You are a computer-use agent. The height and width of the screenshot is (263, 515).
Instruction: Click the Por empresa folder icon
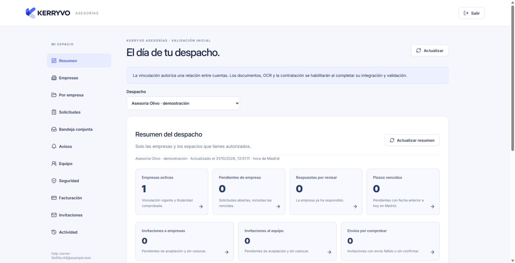[54, 95]
